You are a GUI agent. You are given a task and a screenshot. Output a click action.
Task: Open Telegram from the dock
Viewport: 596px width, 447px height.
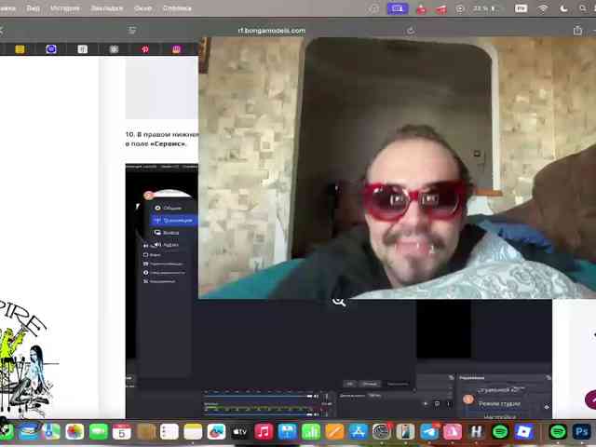429,432
